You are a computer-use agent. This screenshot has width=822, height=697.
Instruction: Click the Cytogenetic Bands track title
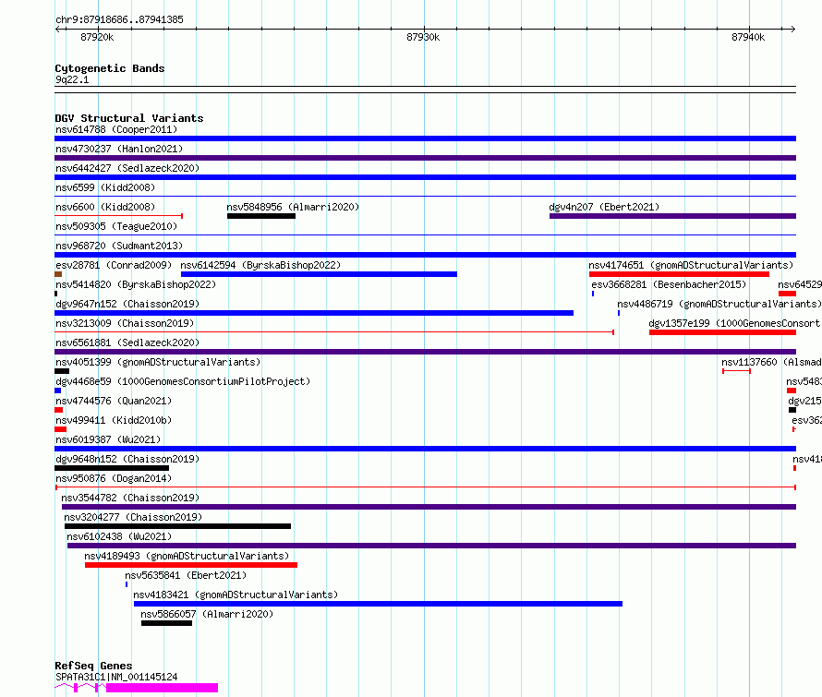(110, 68)
